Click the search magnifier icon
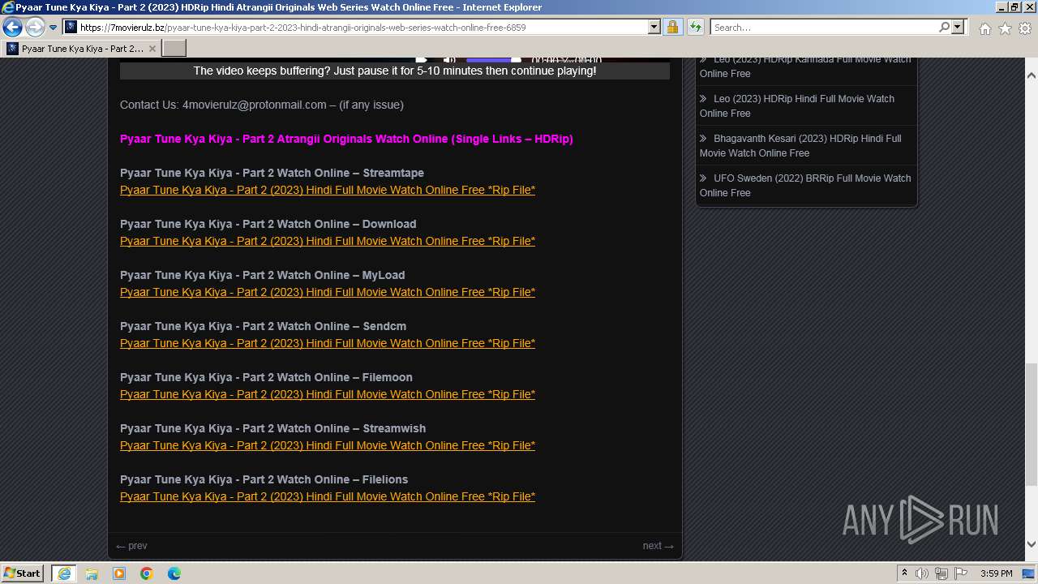The image size is (1038, 584). tap(944, 28)
